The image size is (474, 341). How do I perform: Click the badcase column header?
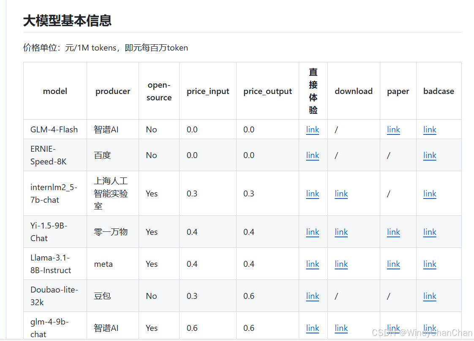pos(439,91)
